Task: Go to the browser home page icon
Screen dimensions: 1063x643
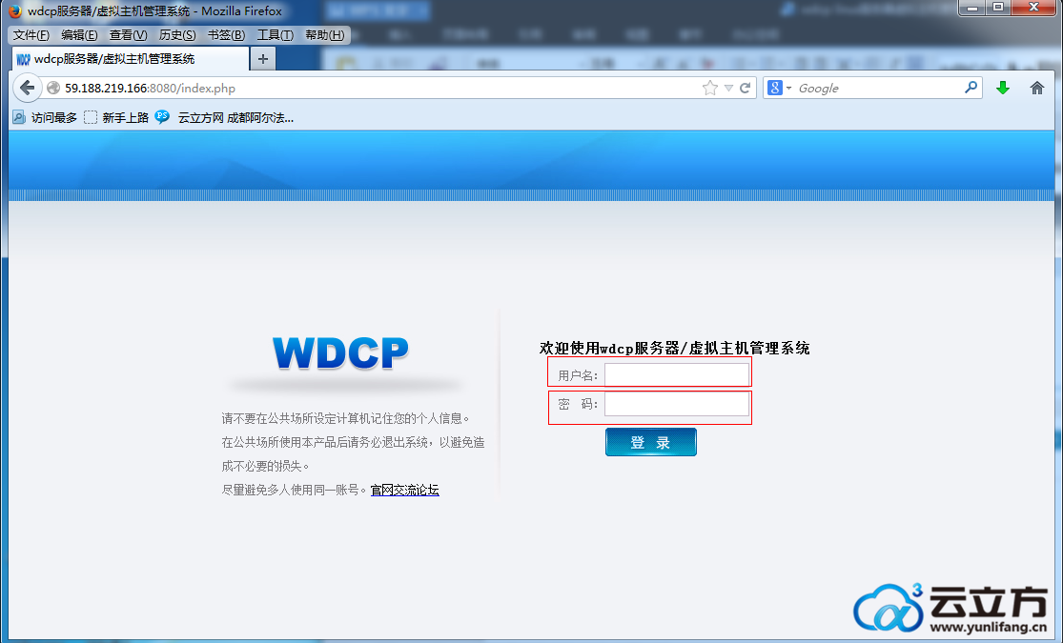Action: [x=1036, y=88]
